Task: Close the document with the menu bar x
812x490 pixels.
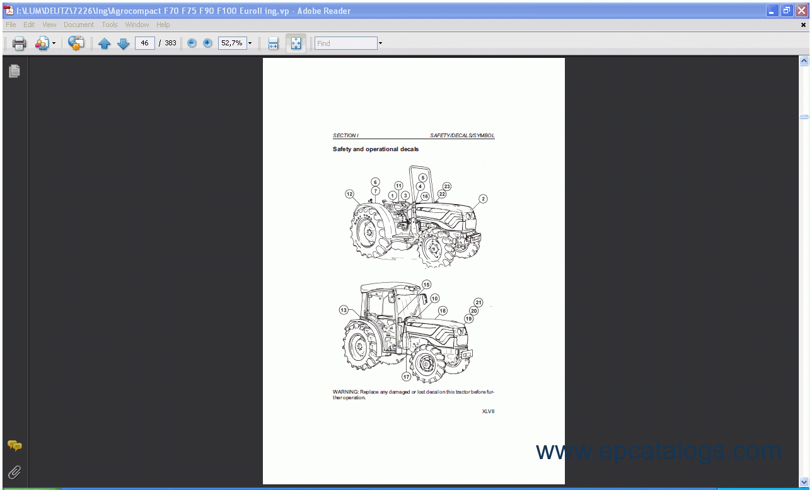Action: coord(804,25)
